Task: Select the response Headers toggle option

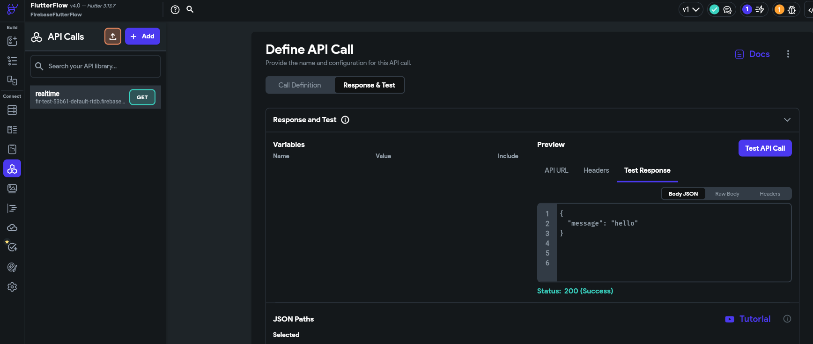Action: pos(770,194)
